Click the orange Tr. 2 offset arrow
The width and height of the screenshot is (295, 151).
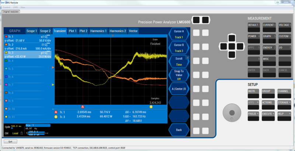53,67
